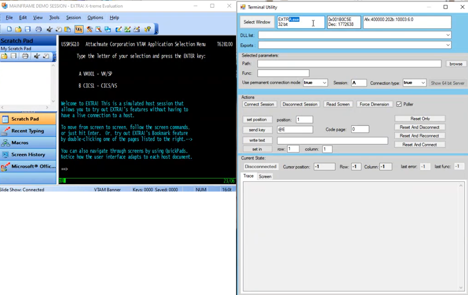468x295 pixels.
Task: Click the New session icon in EXTRA! toolbar
Action: point(9,29)
